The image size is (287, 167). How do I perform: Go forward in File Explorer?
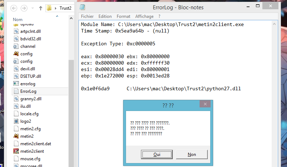[24, 8]
